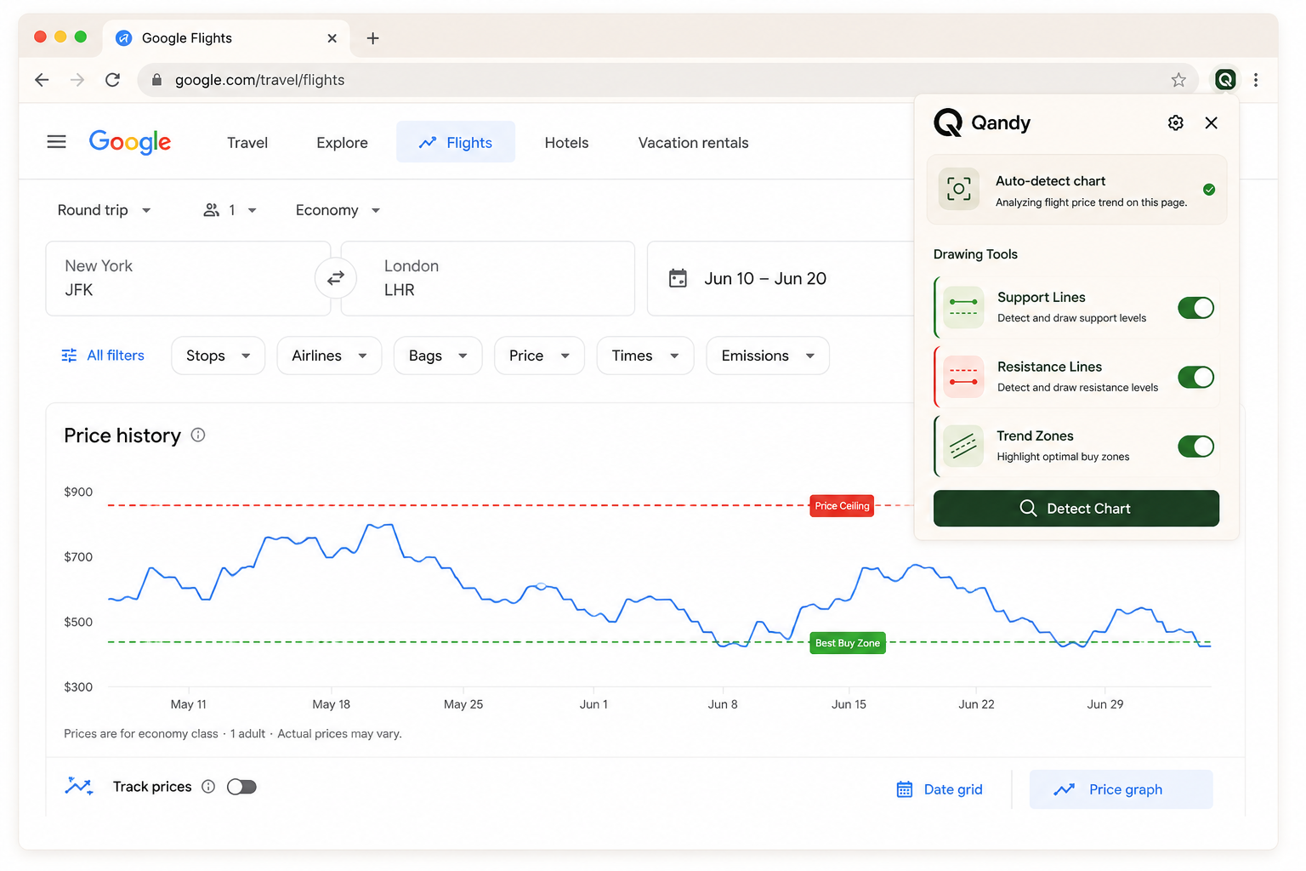Click the Price history info icon

(198, 435)
